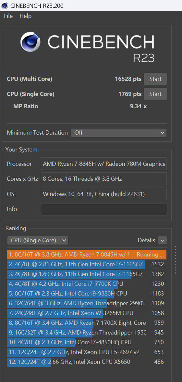Click the Cinebench R23 sphere logo
The width and height of the screenshot is (182, 382).
[30, 42]
